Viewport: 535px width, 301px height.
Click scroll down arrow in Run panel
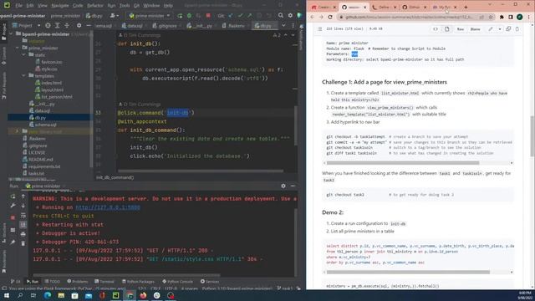[x=23, y=206]
